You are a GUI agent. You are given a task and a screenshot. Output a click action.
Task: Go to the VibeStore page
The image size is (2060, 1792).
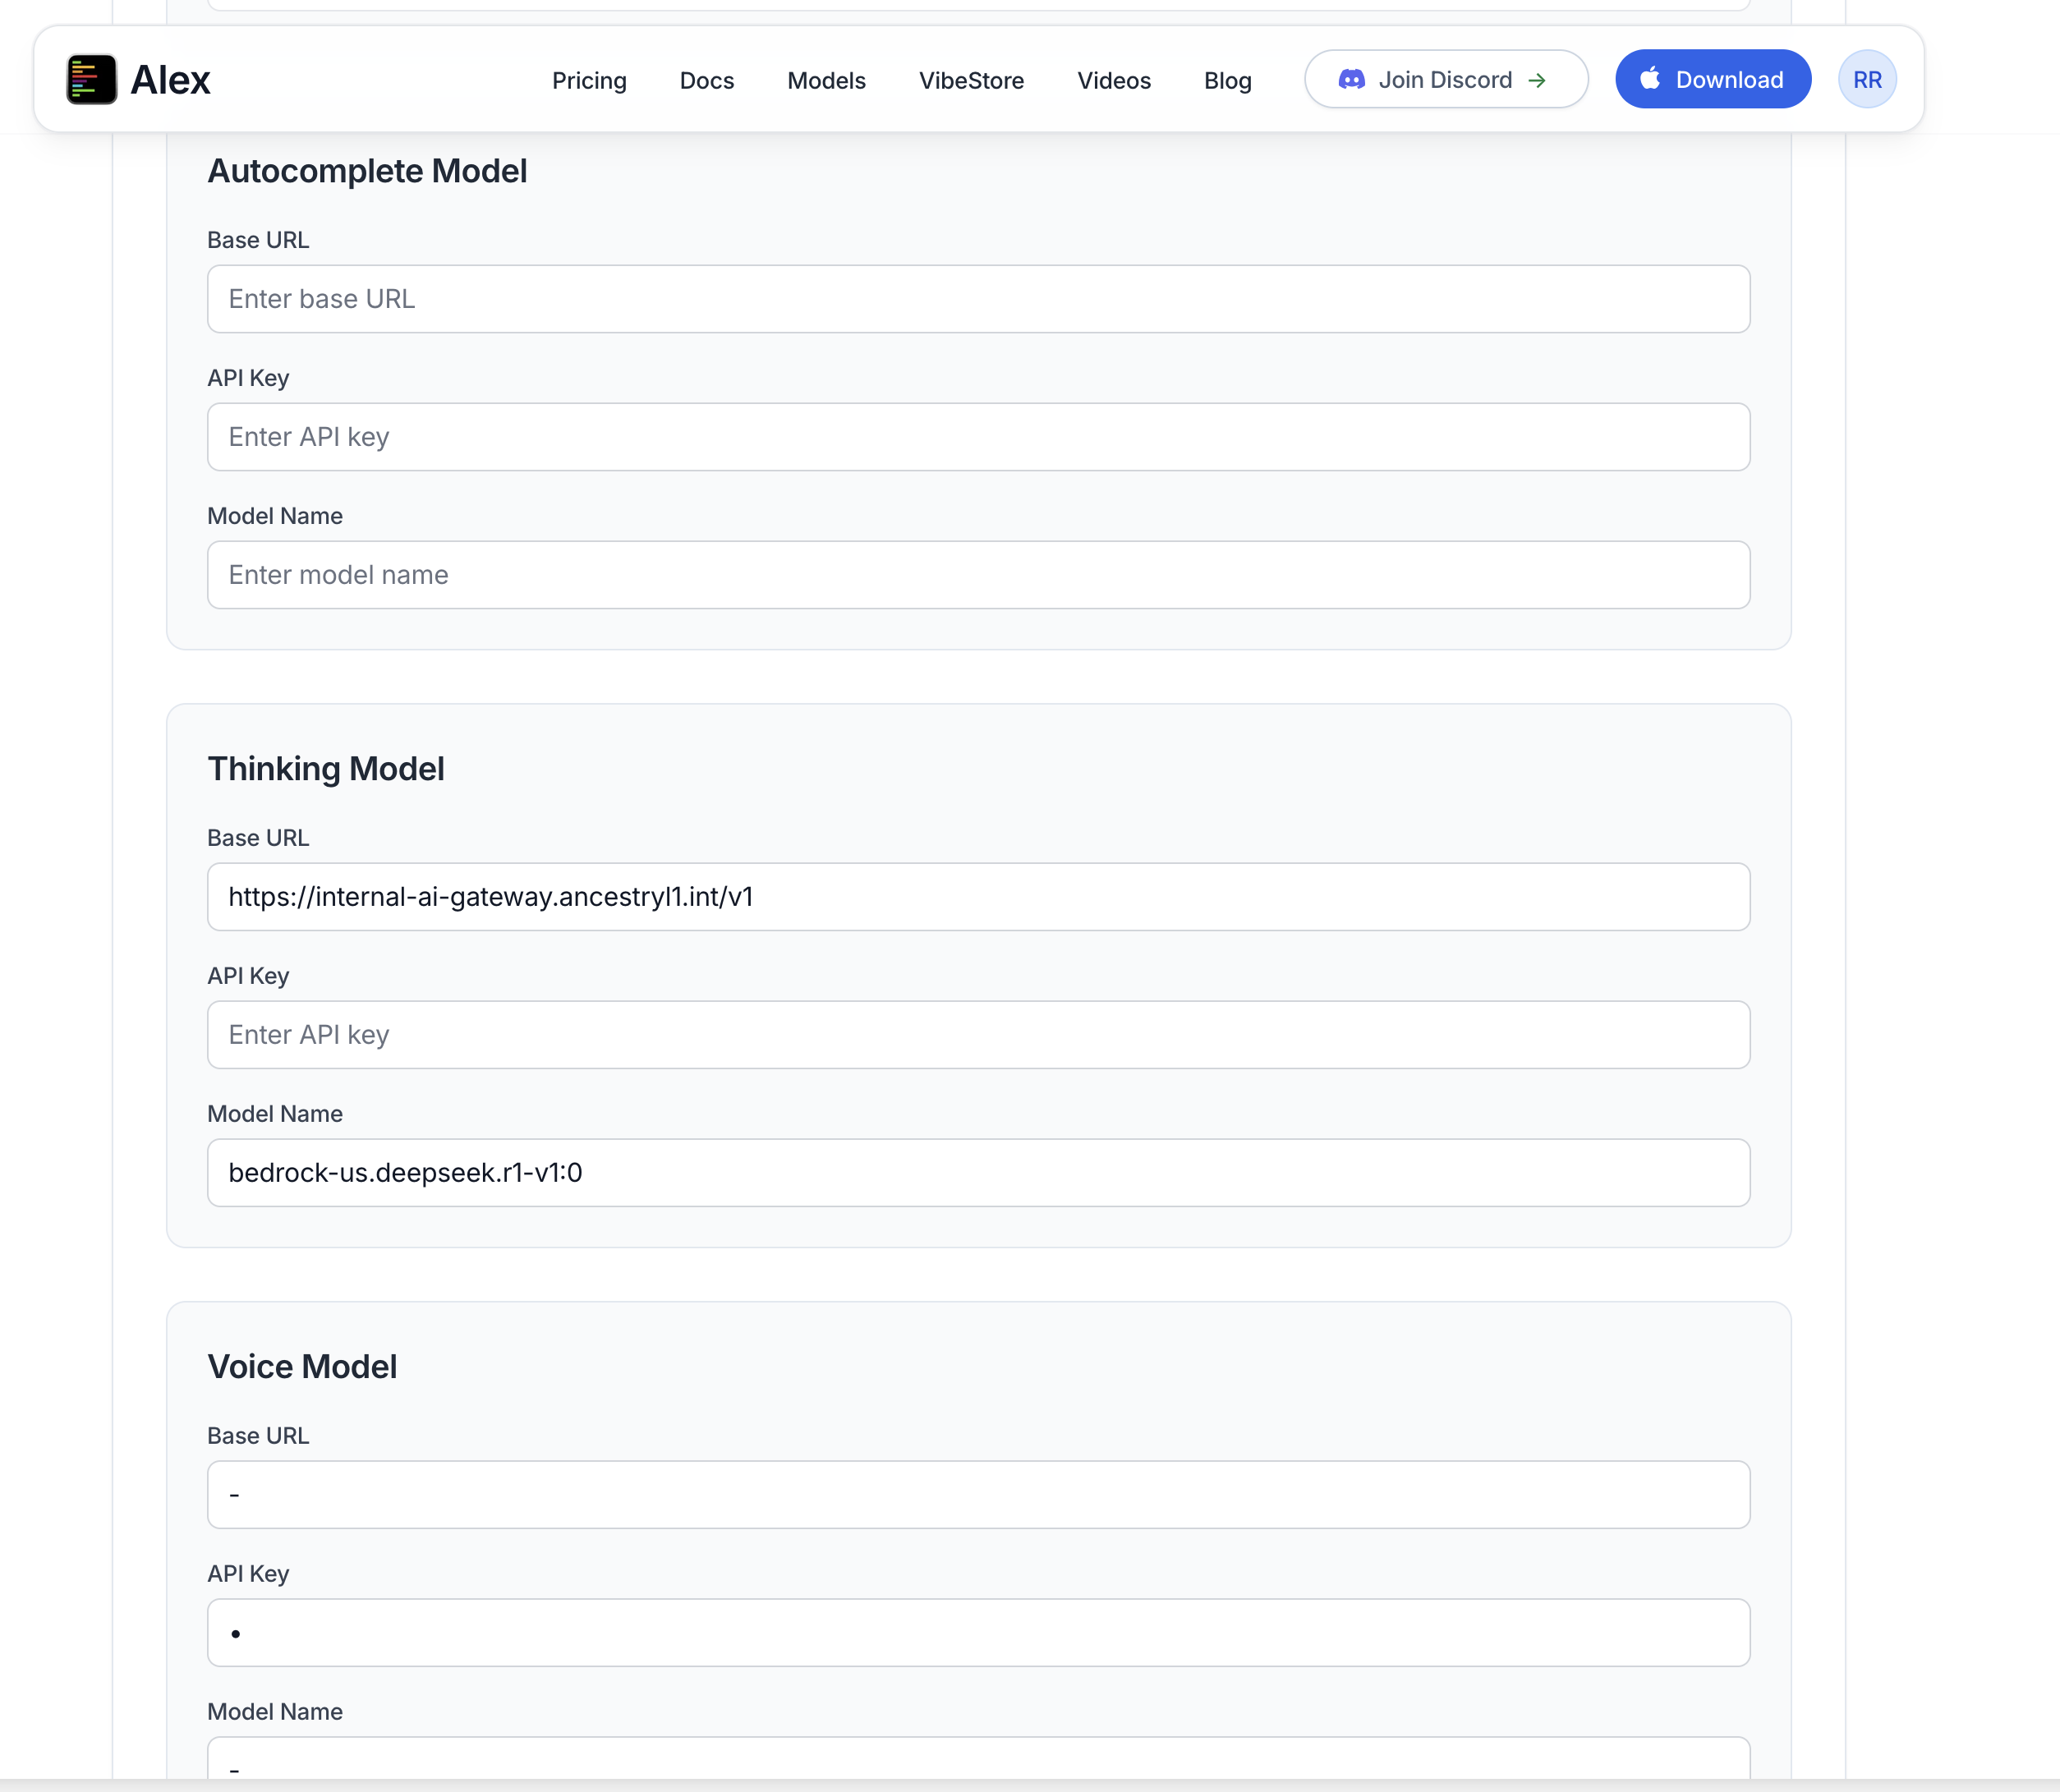pyautogui.click(x=971, y=81)
